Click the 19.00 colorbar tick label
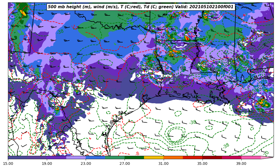The height and width of the screenshot is (168, 276). pyautogui.click(x=47, y=163)
